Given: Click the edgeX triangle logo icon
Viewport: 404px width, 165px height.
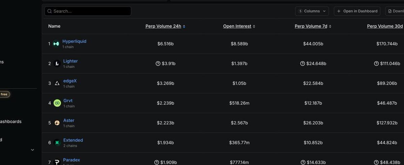Looking at the screenshot, I should coord(57,83).
